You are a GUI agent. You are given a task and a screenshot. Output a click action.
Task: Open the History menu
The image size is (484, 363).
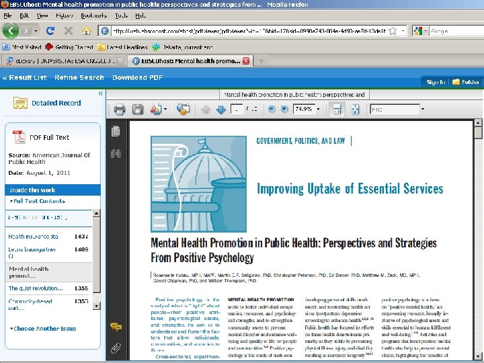pyautogui.click(x=65, y=15)
